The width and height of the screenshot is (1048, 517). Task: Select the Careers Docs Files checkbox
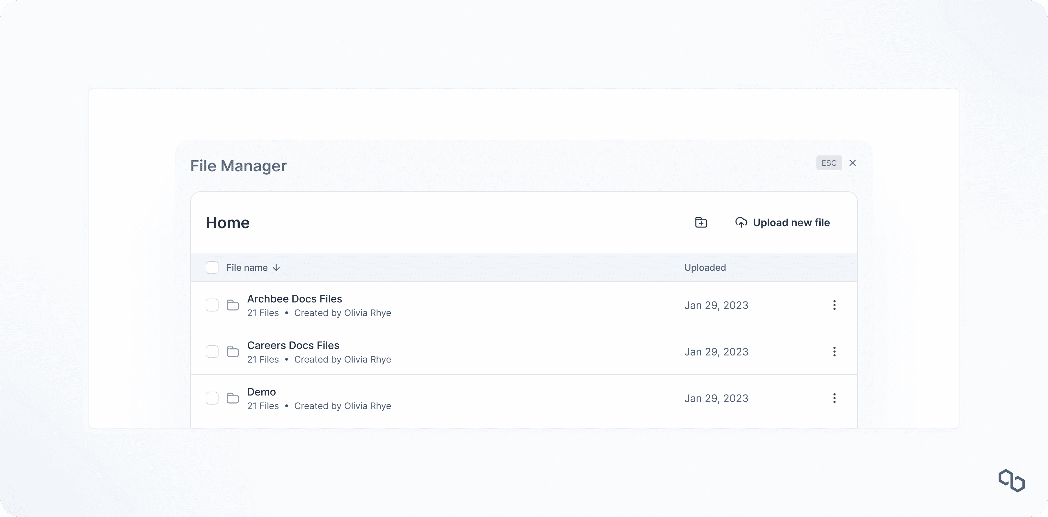tap(212, 352)
